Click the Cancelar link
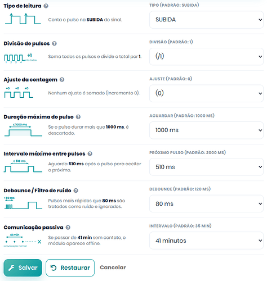Viewport: 267px width, 281px height. click(113, 268)
